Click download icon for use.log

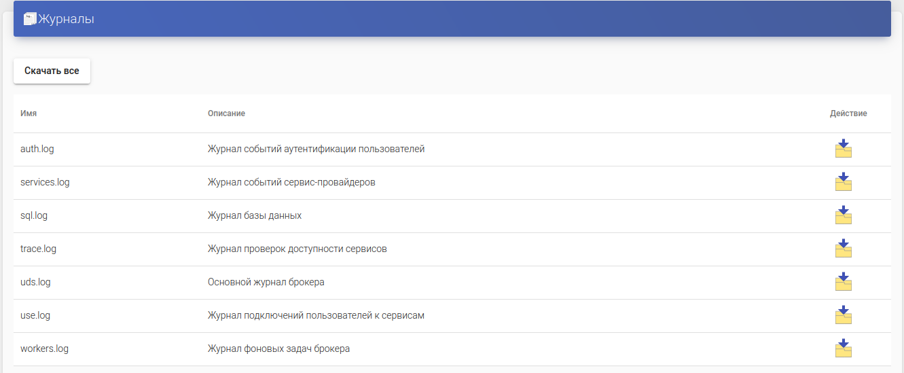coord(843,315)
